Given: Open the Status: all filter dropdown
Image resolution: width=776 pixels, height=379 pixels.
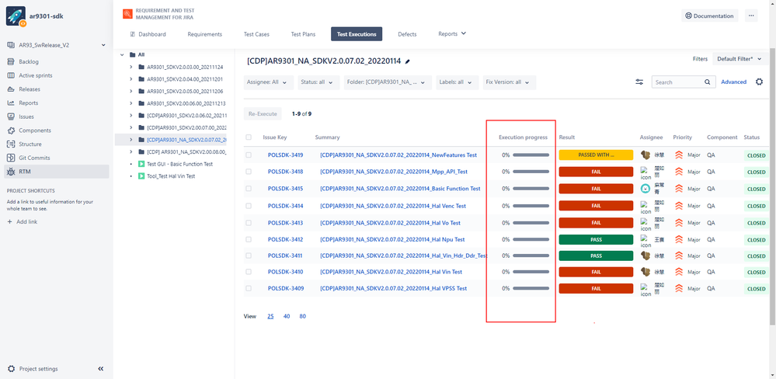Looking at the screenshot, I should tap(318, 82).
